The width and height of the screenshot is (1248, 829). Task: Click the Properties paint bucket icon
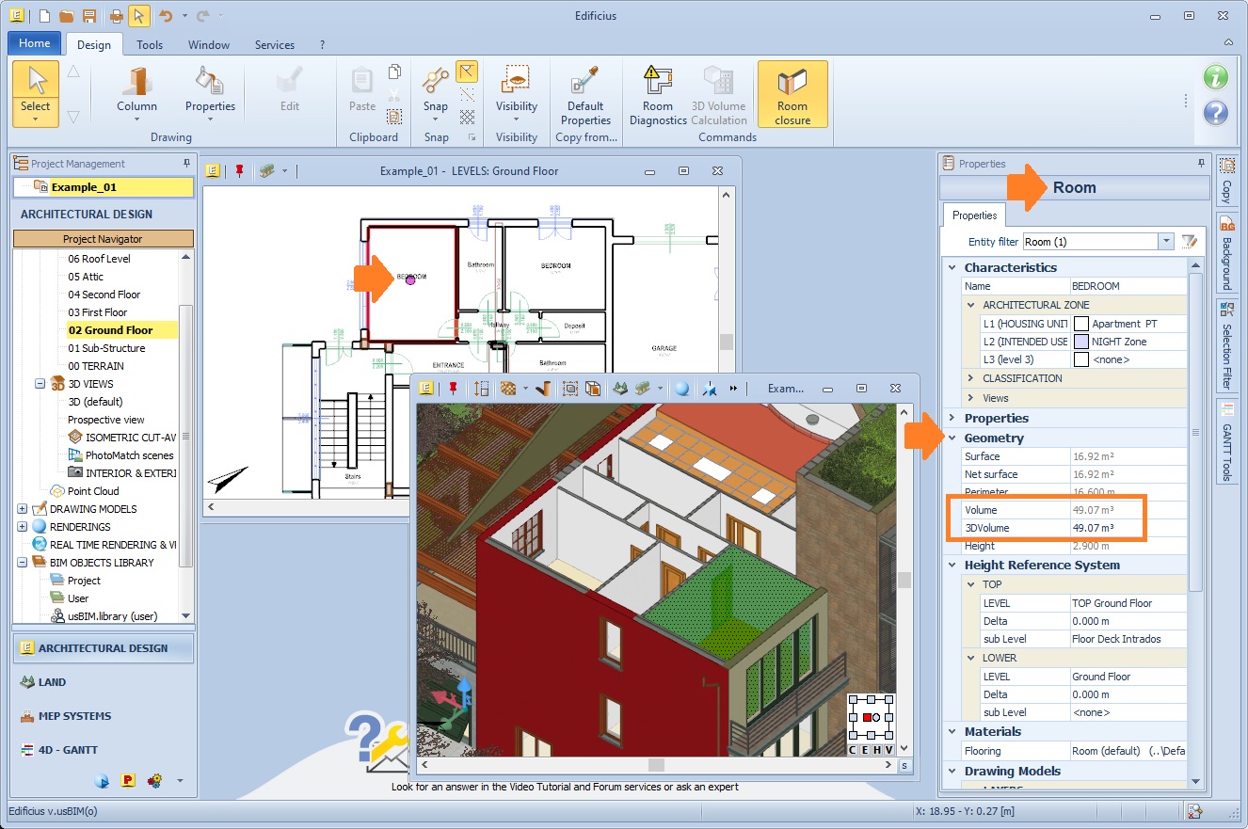pos(209,82)
